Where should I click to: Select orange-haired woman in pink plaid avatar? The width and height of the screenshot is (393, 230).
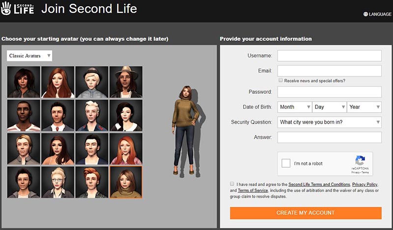pos(126,149)
